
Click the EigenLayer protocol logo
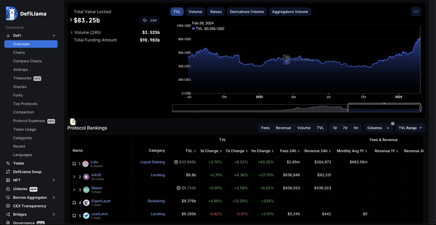[86, 203]
